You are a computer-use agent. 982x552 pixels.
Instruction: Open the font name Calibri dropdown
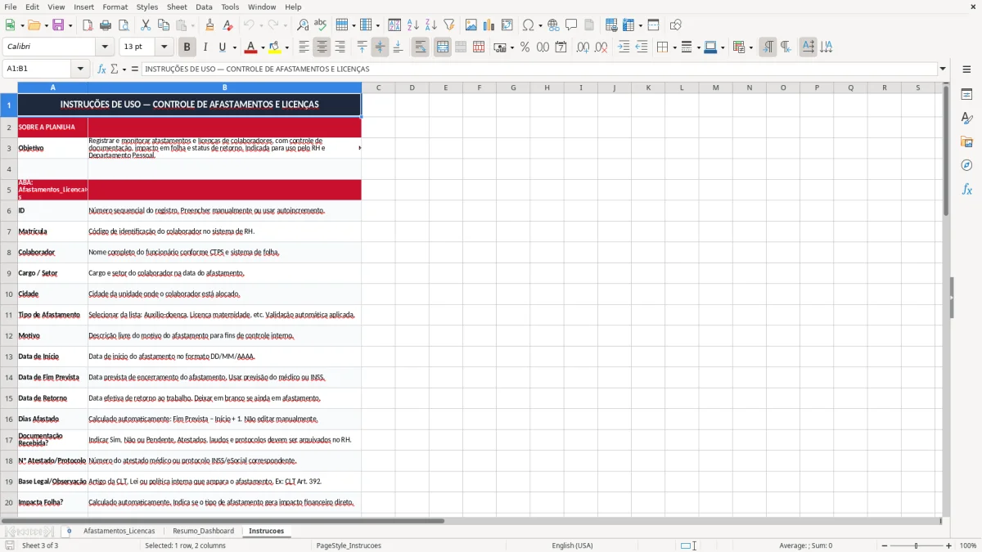104,47
